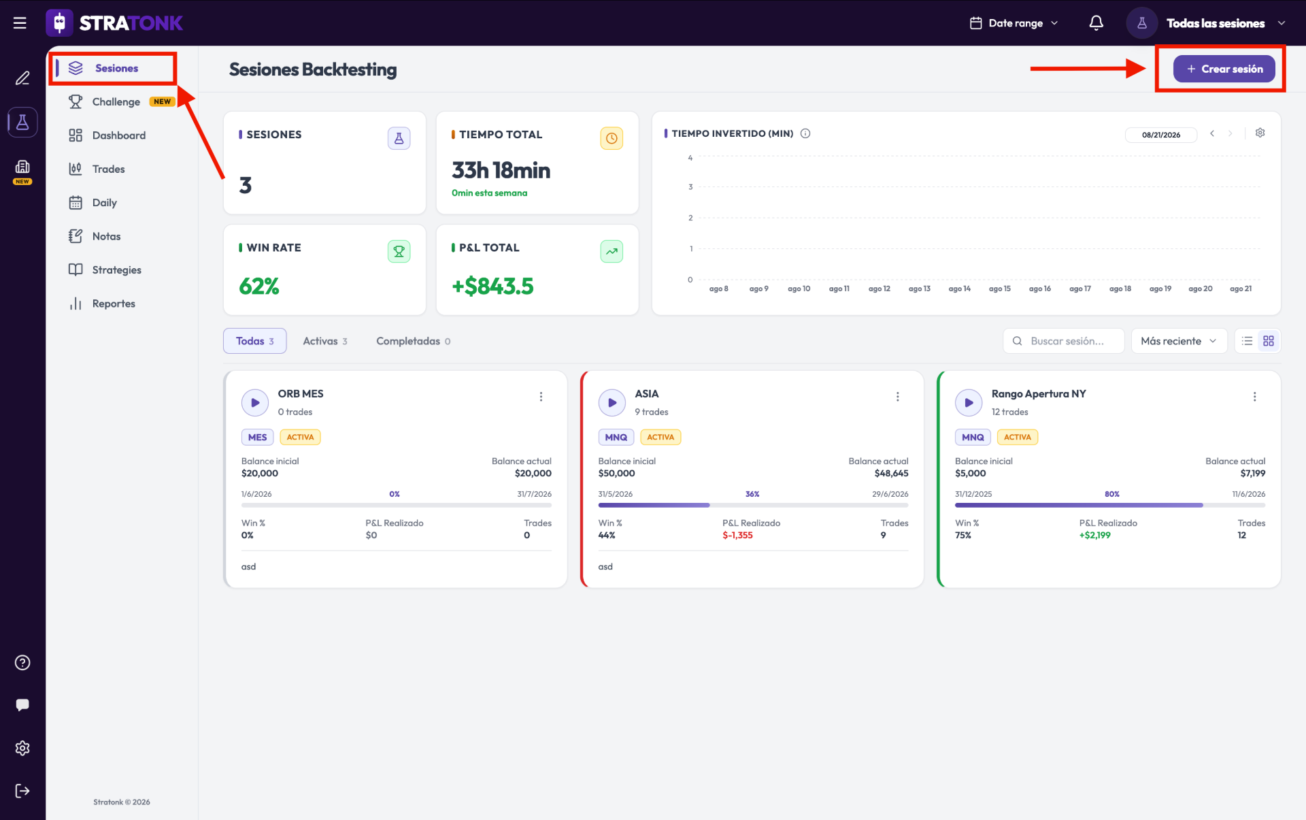Click the logout icon
Image resolution: width=1306 pixels, height=820 pixels.
(22, 791)
